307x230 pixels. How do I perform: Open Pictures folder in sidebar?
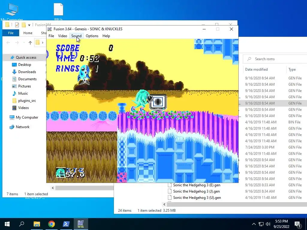pos(25,86)
